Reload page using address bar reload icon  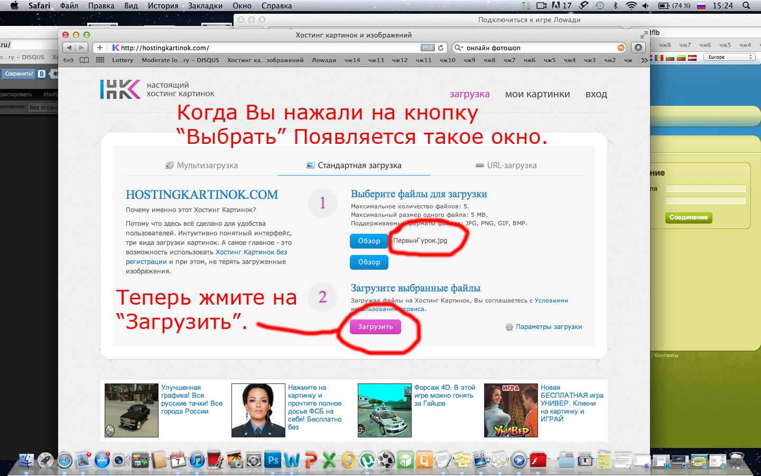coord(441,48)
